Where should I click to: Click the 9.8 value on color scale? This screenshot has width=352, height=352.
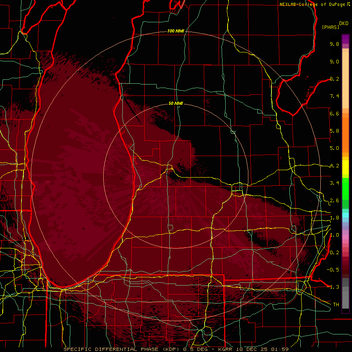[x=334, y=44]
